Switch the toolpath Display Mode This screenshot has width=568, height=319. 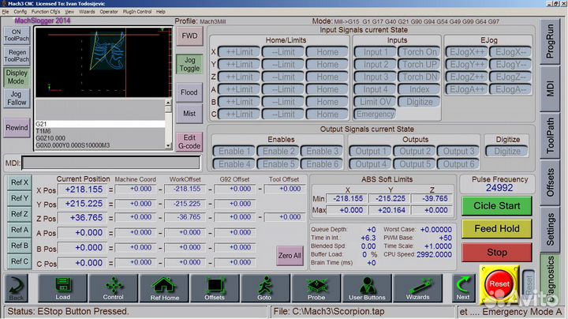point(17,77)
